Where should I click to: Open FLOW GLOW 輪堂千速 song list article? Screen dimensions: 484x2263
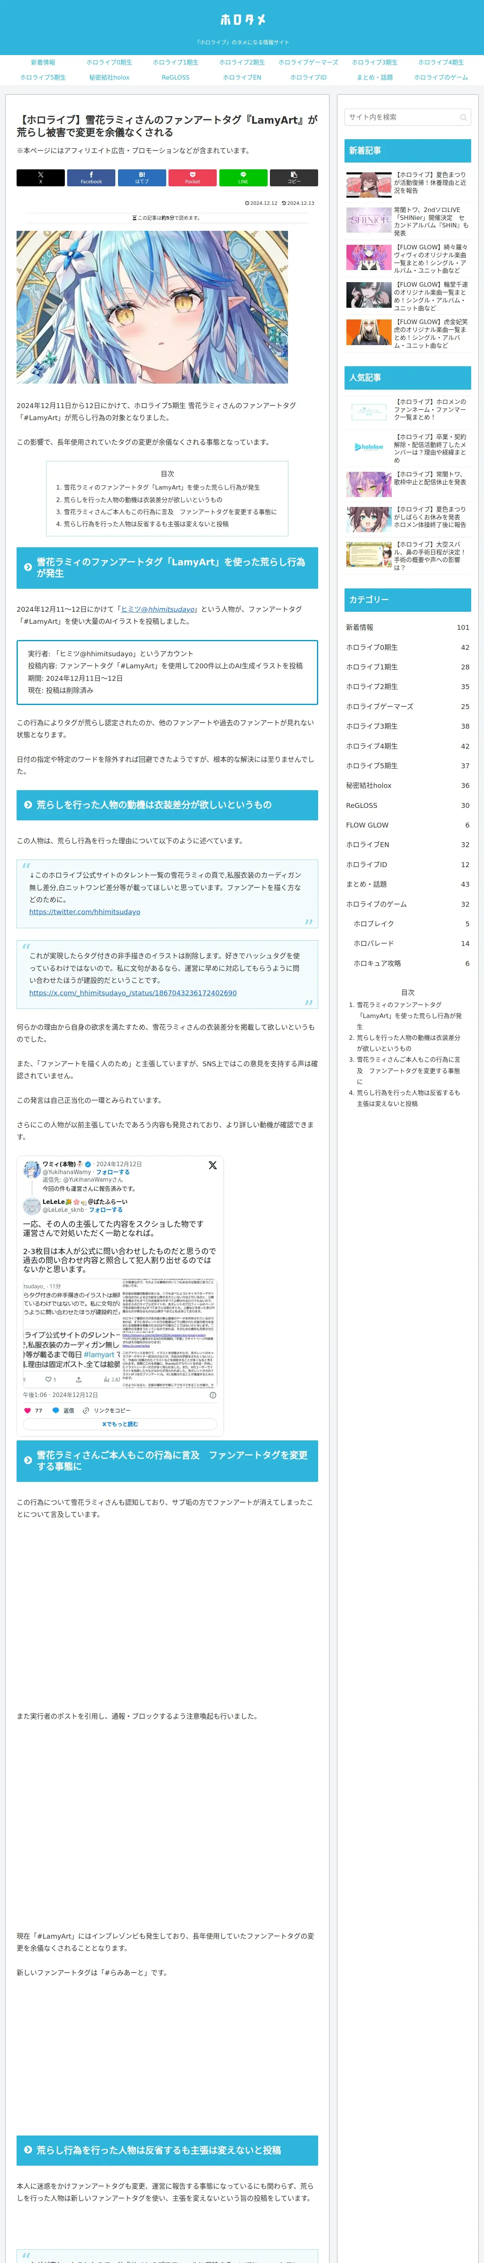click(407, 296)
